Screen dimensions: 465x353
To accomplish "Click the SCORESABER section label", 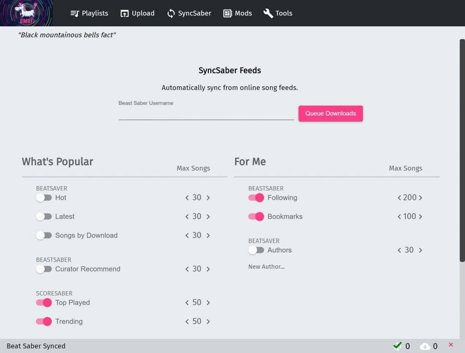I will pyautogui.click(x=54, y=293).
